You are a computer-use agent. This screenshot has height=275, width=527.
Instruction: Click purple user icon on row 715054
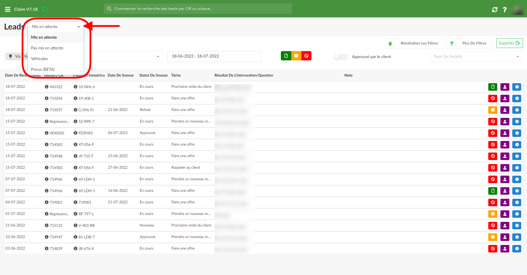(505, 99)
